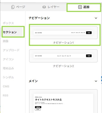Choose ボックス in the sidebar
The image size is (102, 113).
[8, 23]
